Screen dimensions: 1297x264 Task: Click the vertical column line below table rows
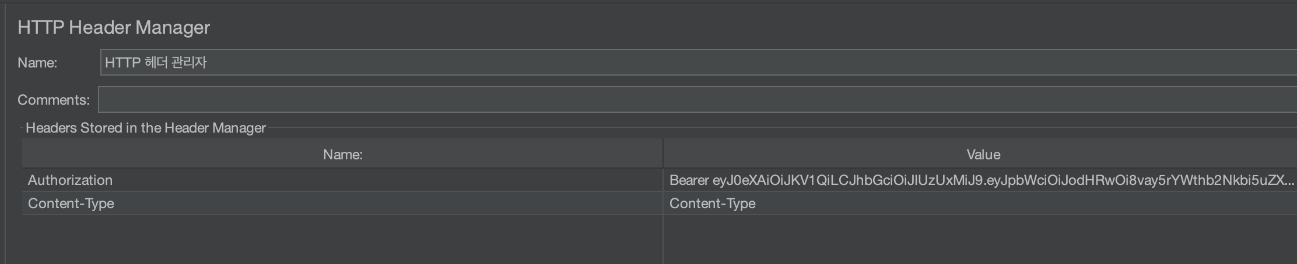(x=663, y=240)
